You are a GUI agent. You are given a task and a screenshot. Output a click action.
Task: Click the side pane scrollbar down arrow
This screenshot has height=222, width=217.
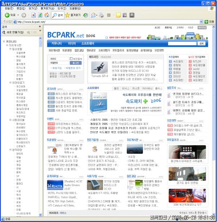coord(41,215)
